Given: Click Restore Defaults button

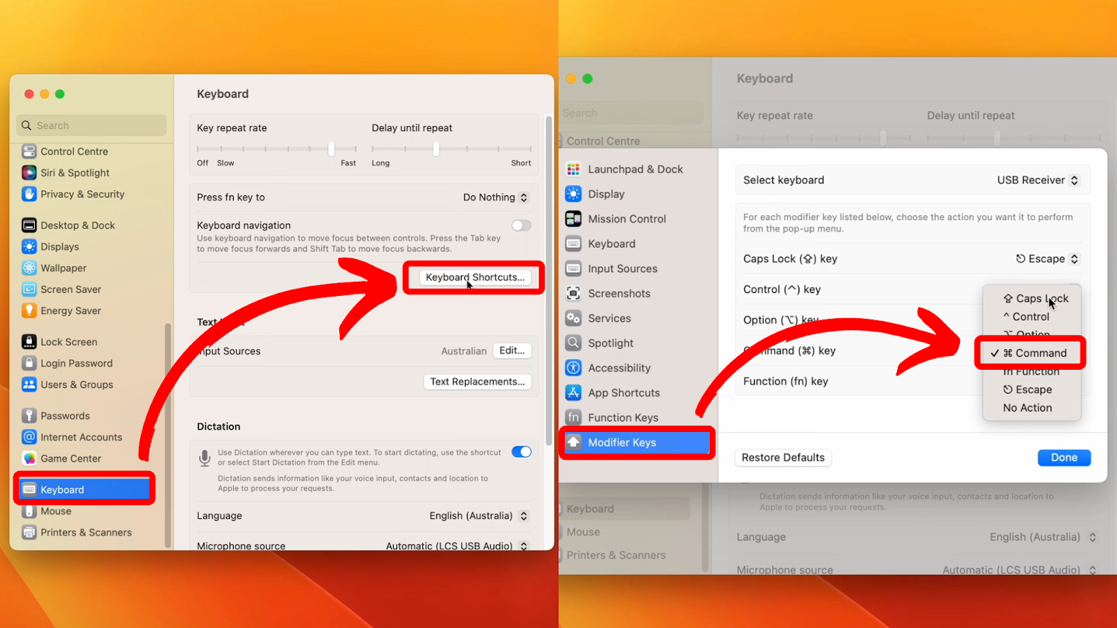Looking at the screenshot, I should [x=783, y=458].
